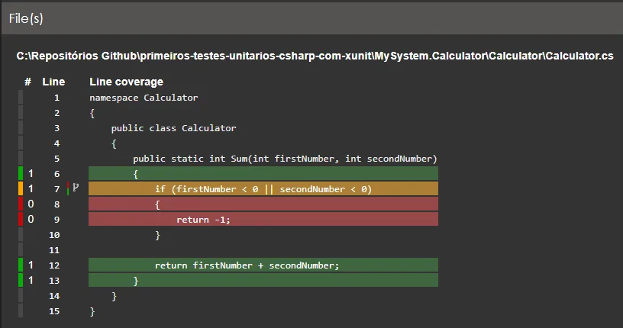Click the 'public static int Sum' method signature
The width and height of the screenshot is (623, 328).
285,159
